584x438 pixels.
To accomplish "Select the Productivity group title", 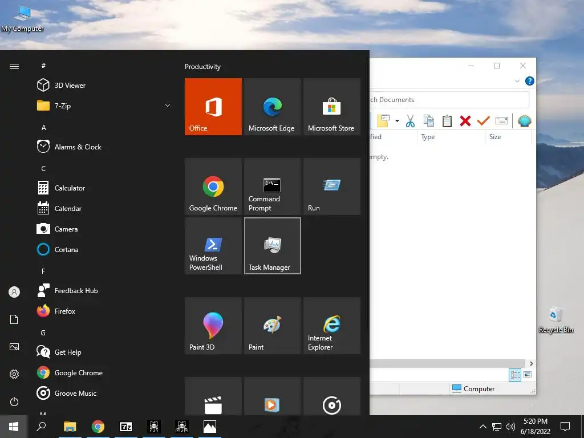I will 202,67.
